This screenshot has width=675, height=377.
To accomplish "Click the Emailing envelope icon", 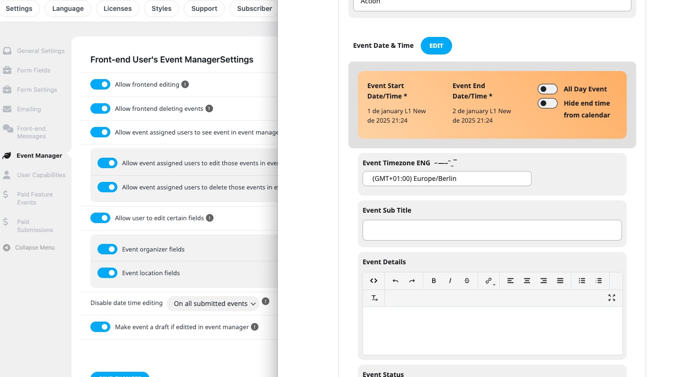I will click(7, 109).
